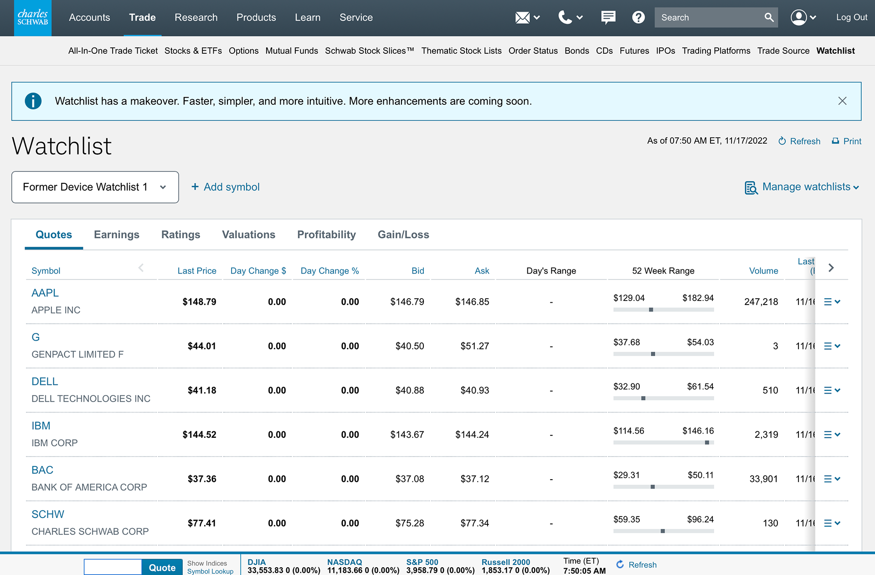Click the help question mark icon
Viewport: 875px width, 575px height.
click(x=638, y=18)
